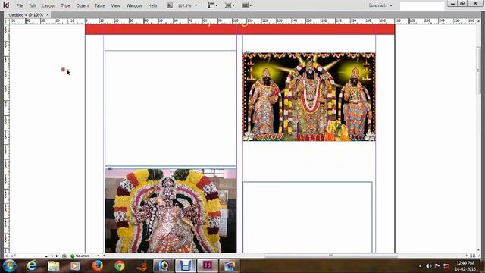
Task: Open the Screen Mode dropdown
Action: pyautogui.click(x=230, y=5)
